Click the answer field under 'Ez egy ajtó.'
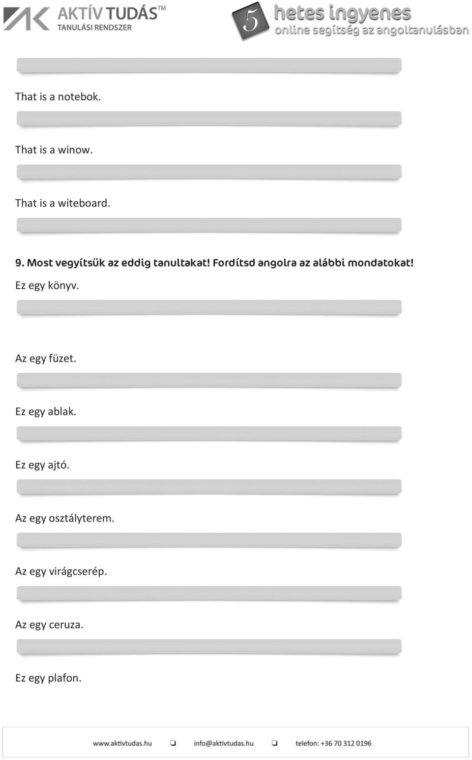This screenshot has height=760, width=472. pyautogui.click(x=209, y=487)
